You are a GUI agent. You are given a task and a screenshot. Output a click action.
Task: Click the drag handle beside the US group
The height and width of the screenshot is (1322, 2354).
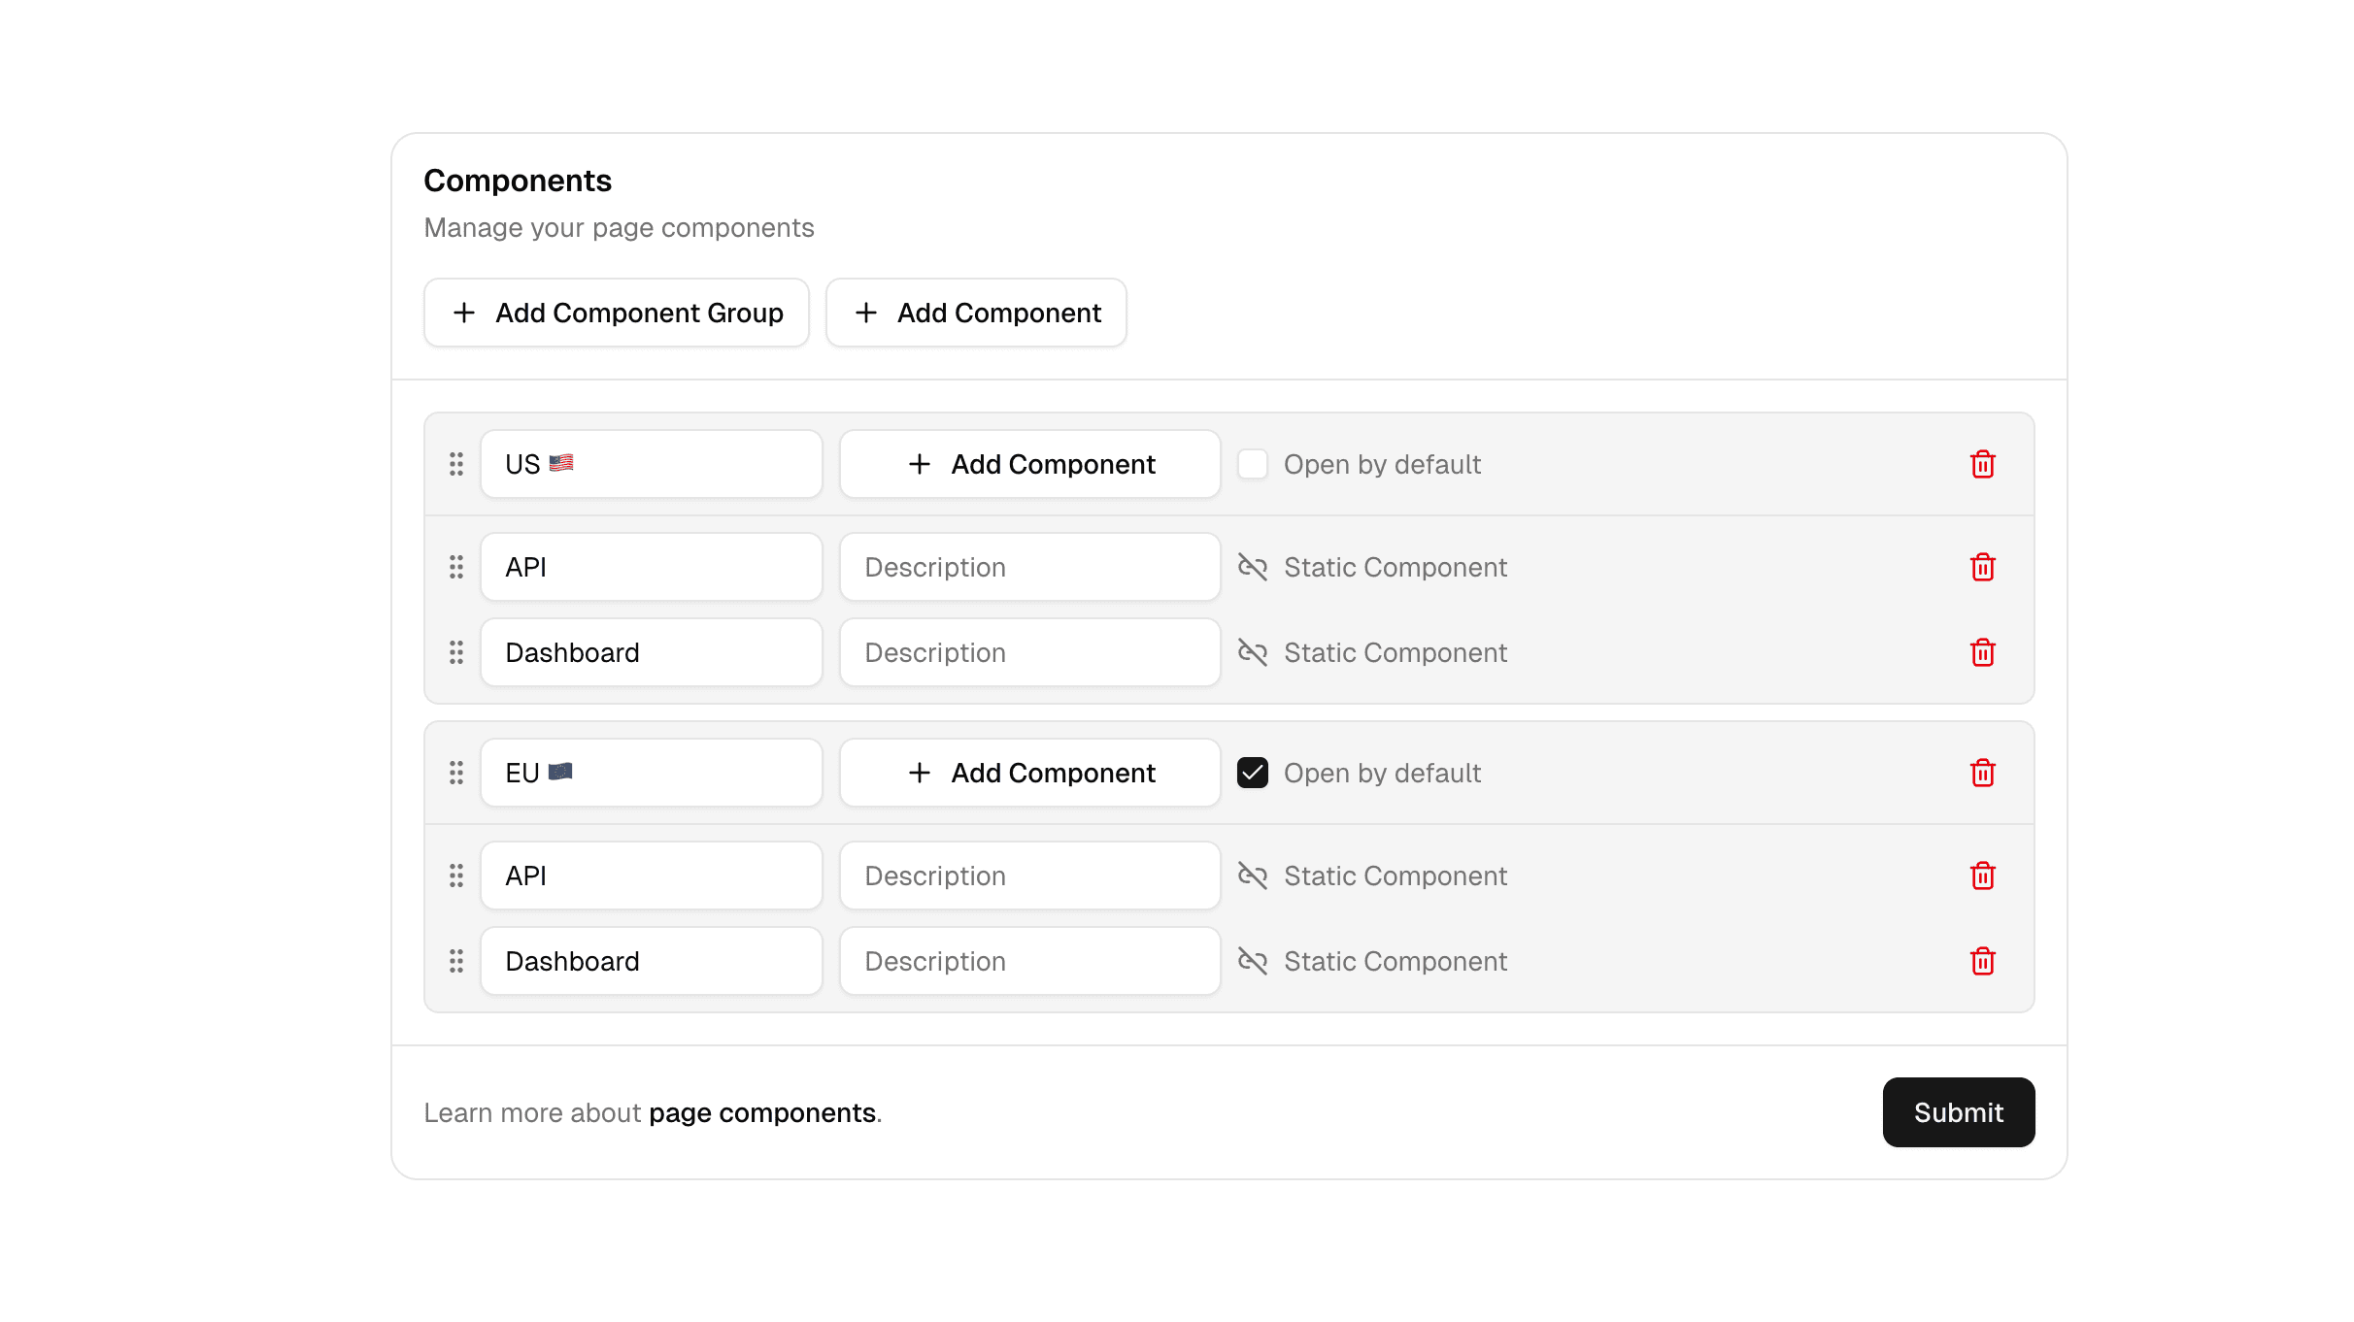(456, 464)
